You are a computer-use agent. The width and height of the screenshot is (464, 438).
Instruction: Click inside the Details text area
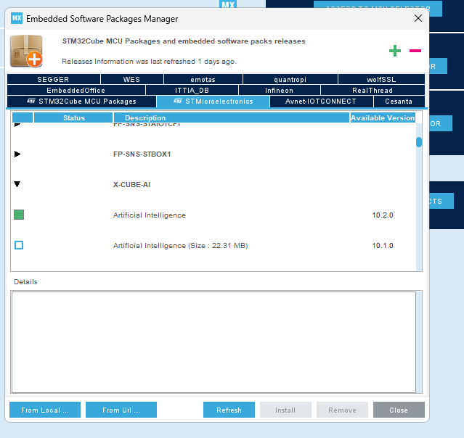(213, 342)
